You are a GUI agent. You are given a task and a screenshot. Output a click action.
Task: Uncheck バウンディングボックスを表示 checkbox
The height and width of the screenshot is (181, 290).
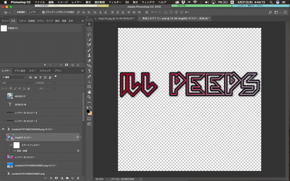point(43,12)
